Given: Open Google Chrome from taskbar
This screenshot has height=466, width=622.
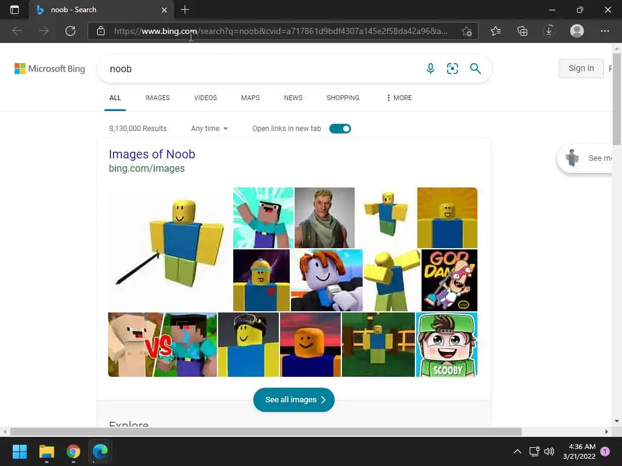Looking at the screenshot, I should 73,451.
